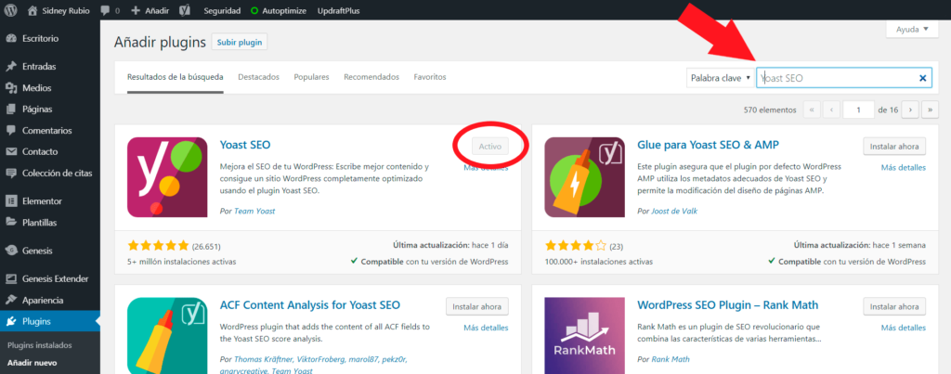This screenshot has width=951, height=374.
Task: Open UpdraftPlus in the admin bar
Action: tap(338, 11)
